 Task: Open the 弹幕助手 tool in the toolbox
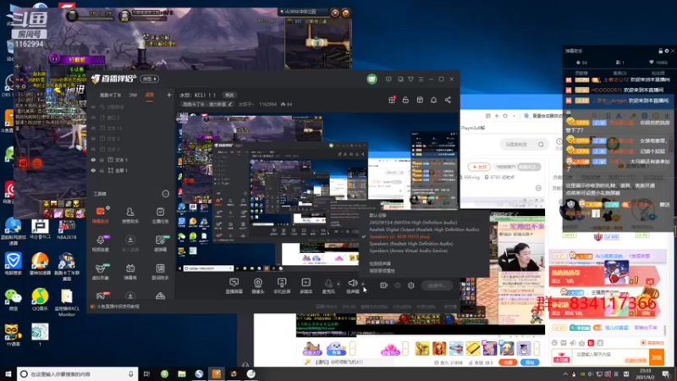coord(100,215)
